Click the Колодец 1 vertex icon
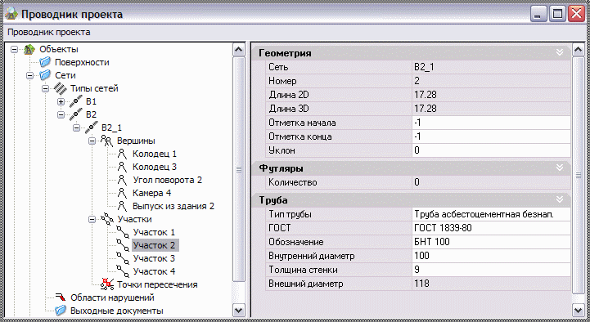Image resolution: width=590 pixels, height=322 pixels. click(122, 154)
